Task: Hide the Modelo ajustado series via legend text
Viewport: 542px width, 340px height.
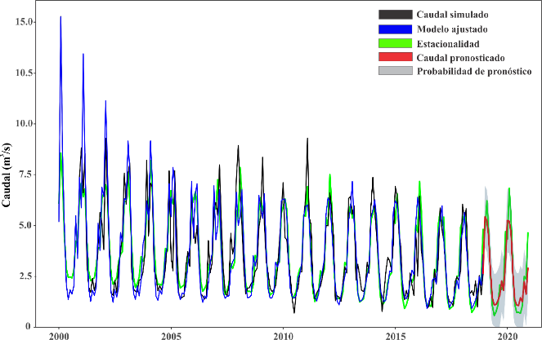Action: coord(451,29)
